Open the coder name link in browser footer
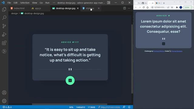Image resolution: width=194 pixels, height=109 pixels. (x=177, y=51)
